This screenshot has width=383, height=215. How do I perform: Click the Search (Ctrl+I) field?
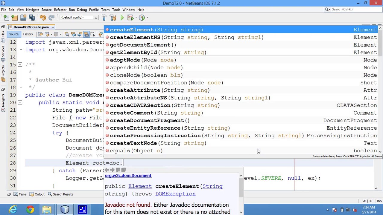pos(353,9)
